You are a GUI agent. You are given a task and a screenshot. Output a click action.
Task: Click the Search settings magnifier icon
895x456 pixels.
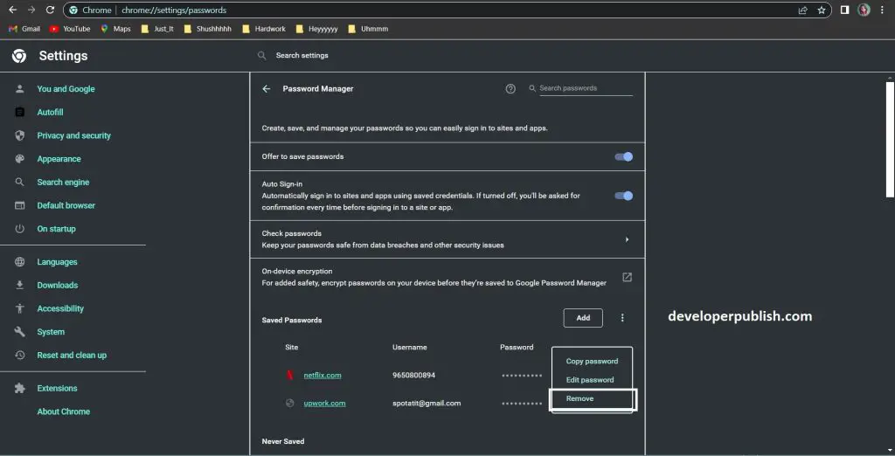click(261, 55)
